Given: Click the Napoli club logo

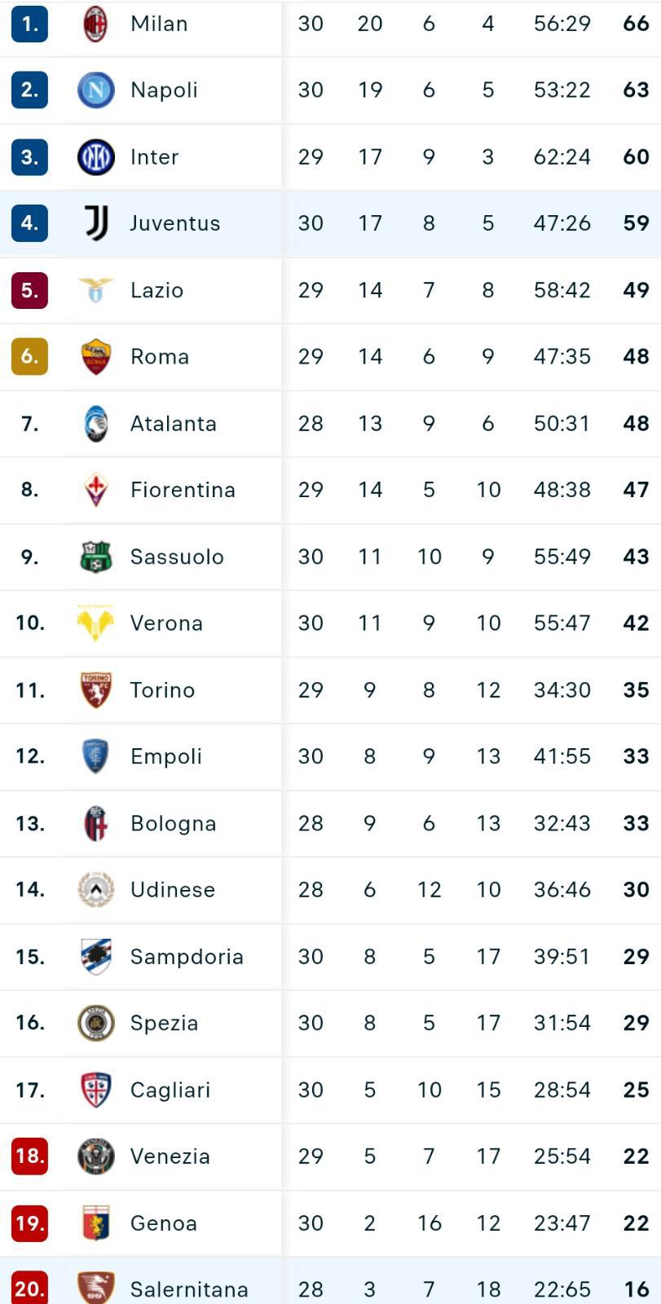Looking at the screenshot, I should pos(95,90).
